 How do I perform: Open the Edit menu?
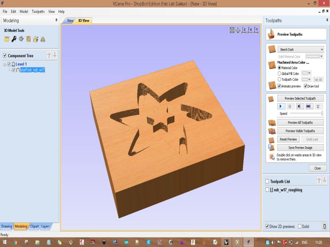[x=14, y=12]
